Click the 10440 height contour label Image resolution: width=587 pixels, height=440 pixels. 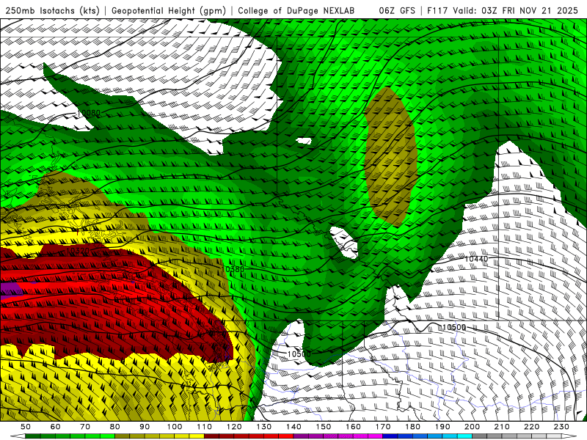pos(476,259)
